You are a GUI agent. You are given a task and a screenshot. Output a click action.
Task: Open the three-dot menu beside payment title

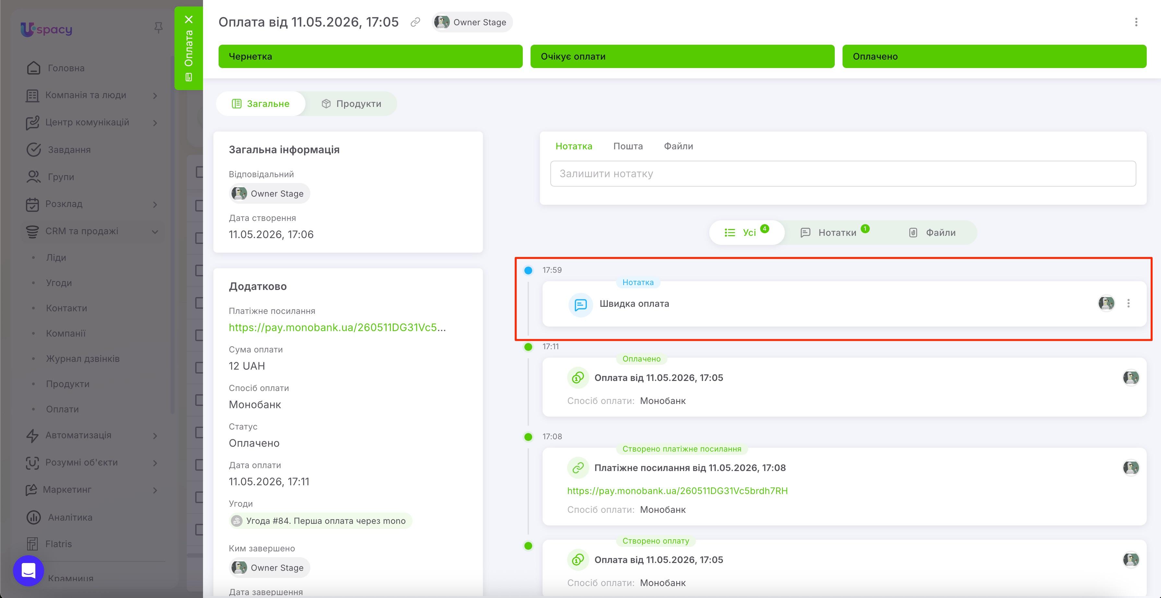(x=1136, y=22)
